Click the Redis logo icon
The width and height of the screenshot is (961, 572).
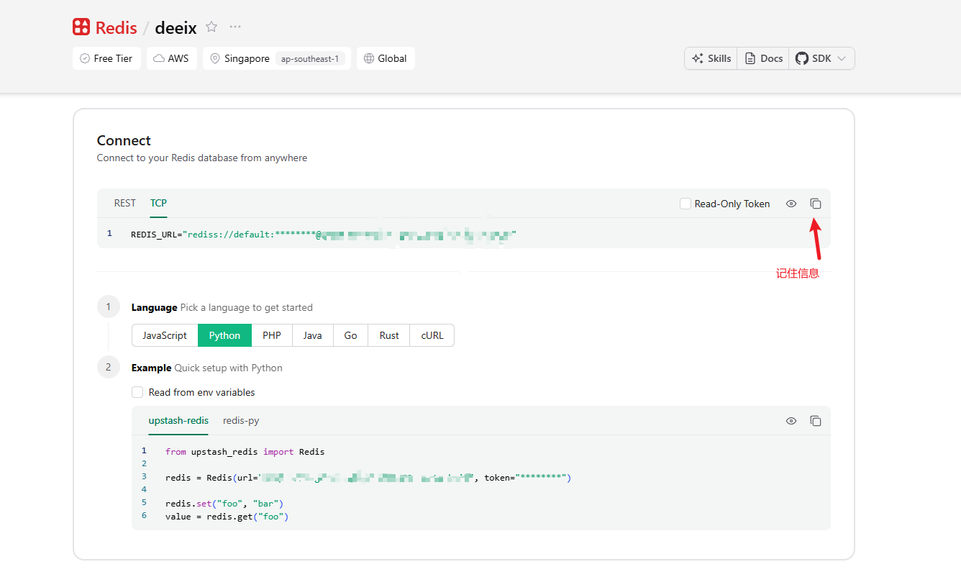point(81,27)
